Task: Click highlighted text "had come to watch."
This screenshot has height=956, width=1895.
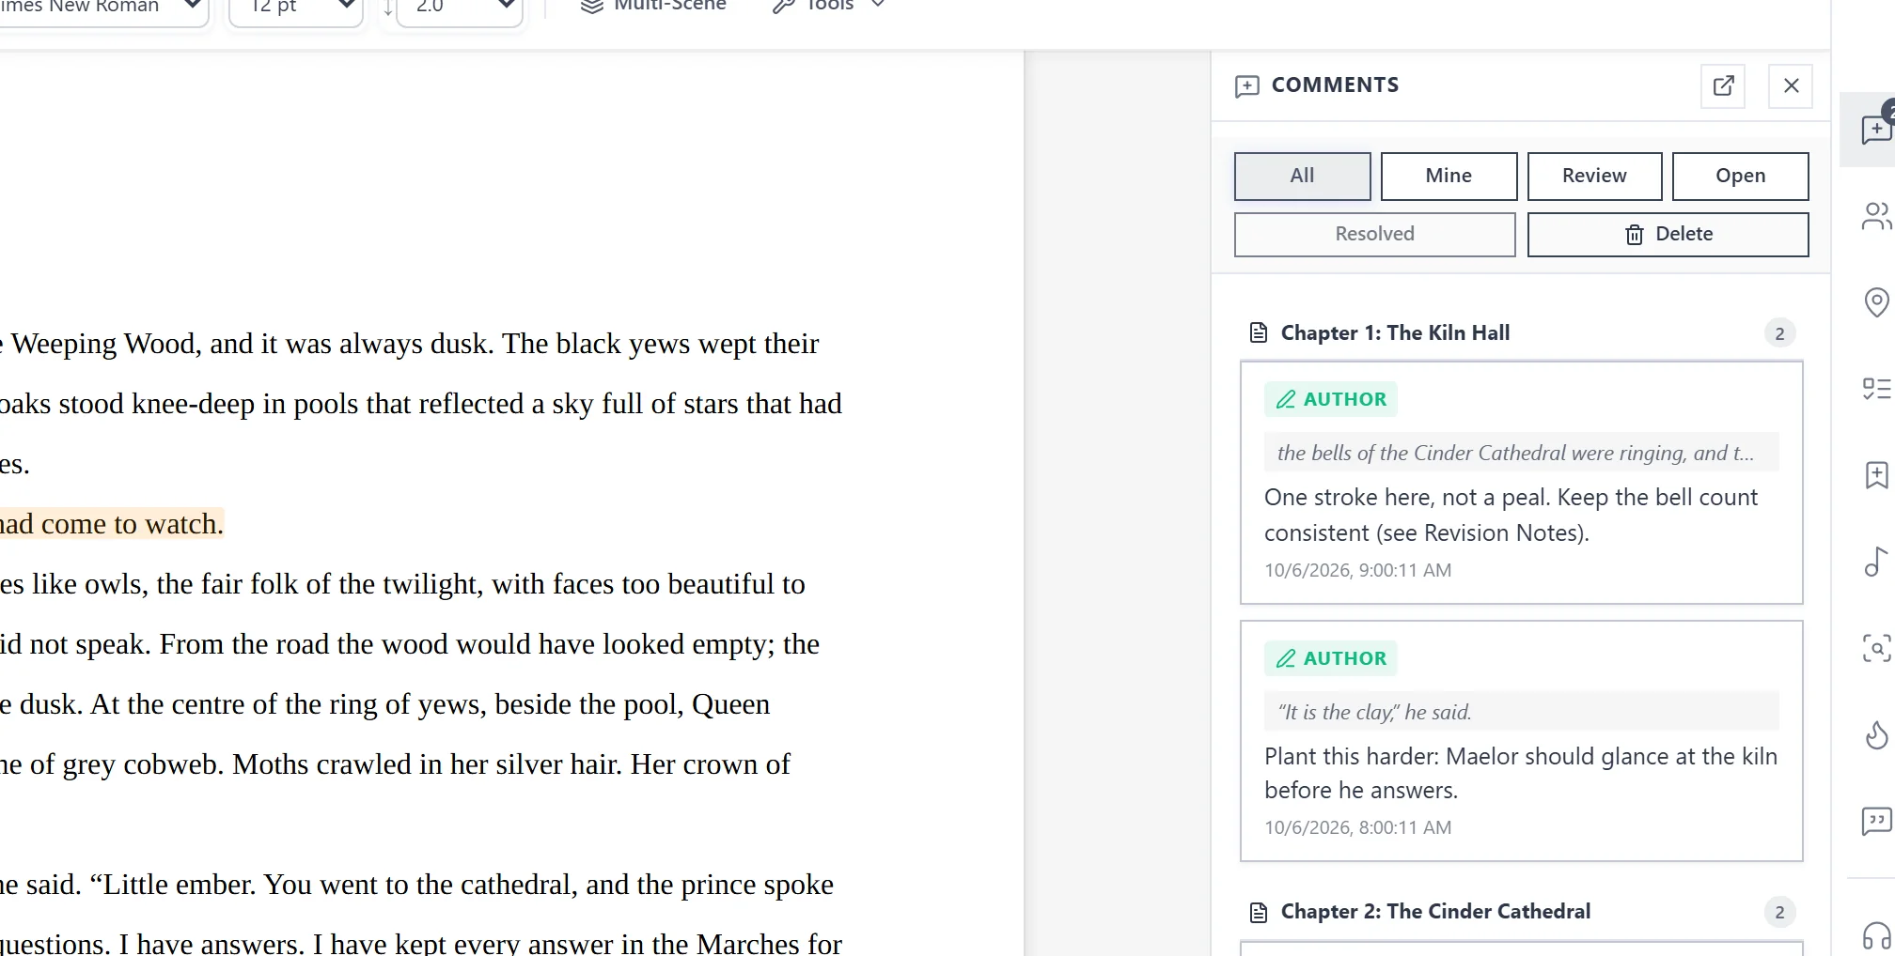Action: (x=111, y=524)
